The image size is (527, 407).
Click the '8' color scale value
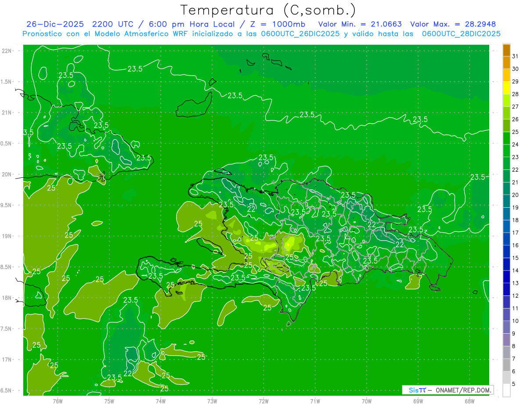click(514, 346)
